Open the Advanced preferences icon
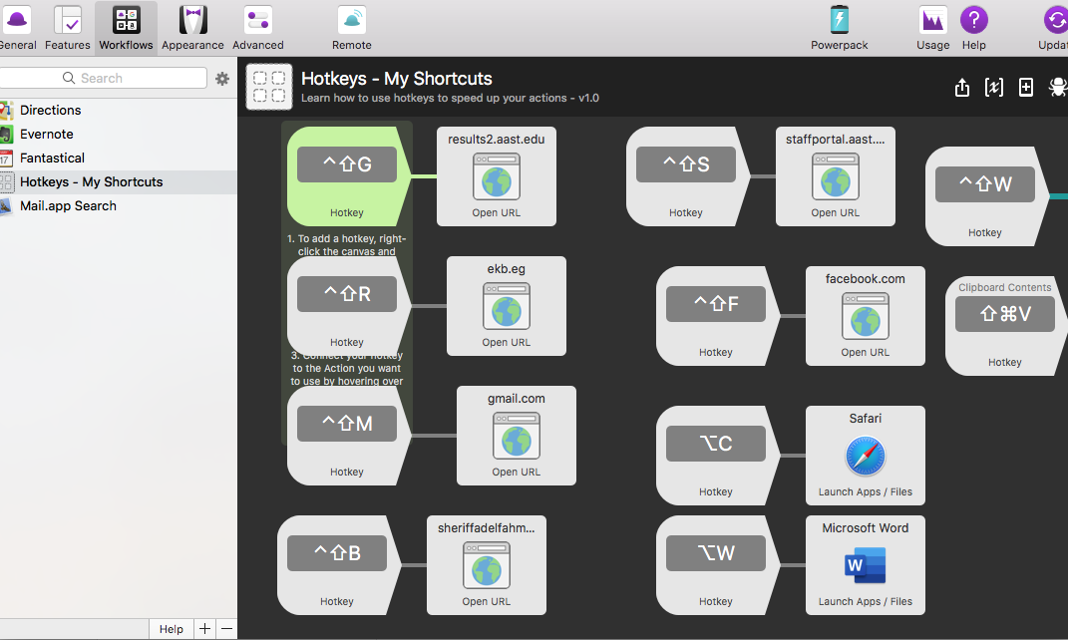 point(258,27)
